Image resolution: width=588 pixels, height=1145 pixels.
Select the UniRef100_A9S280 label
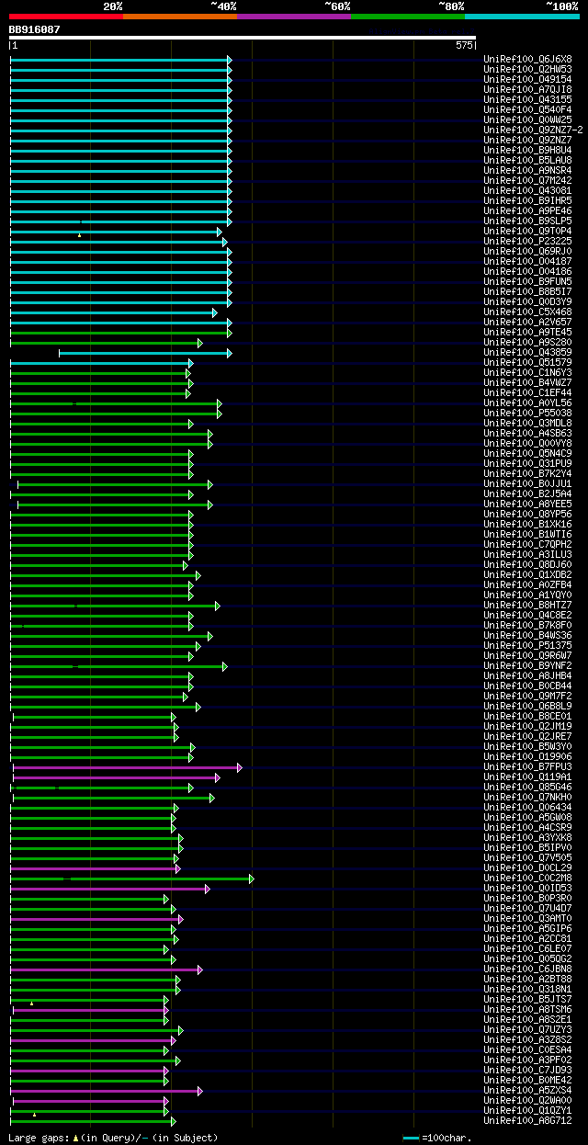tap(527, 342)
